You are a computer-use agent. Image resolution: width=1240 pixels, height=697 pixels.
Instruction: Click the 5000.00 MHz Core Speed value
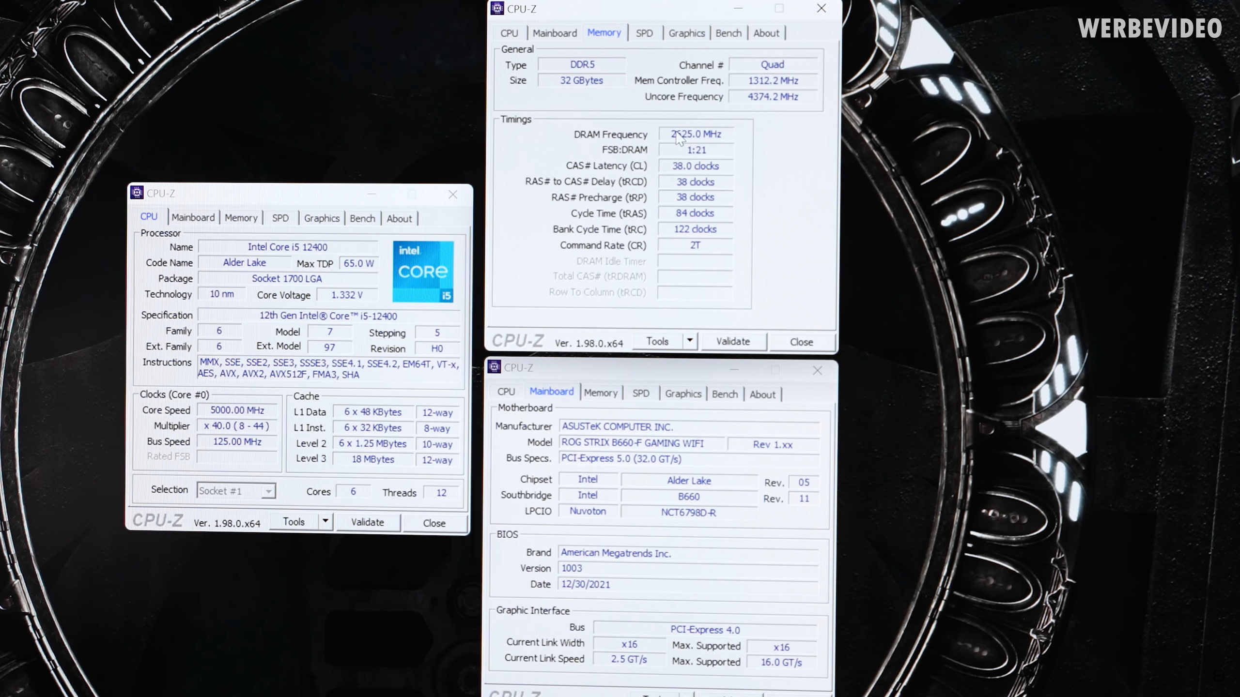(237, 410)
